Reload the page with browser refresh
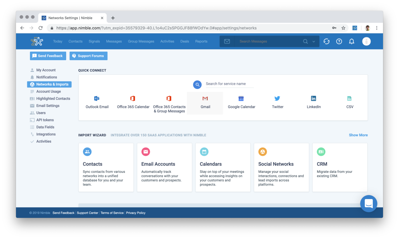This screenshot has width=399, height=239. (41, 28)
